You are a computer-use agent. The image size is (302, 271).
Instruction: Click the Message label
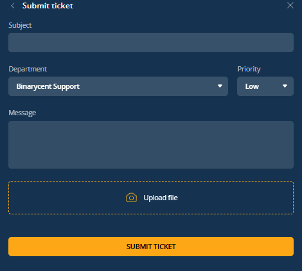coord(22,113)
